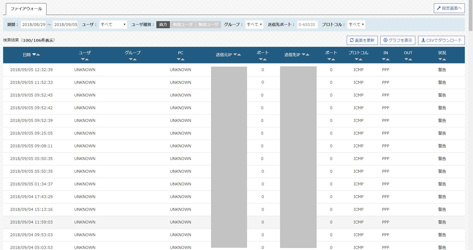This screenshot has width=473, height=250.
Task: Click the グラフを表示 button
Action: (398, 40)
